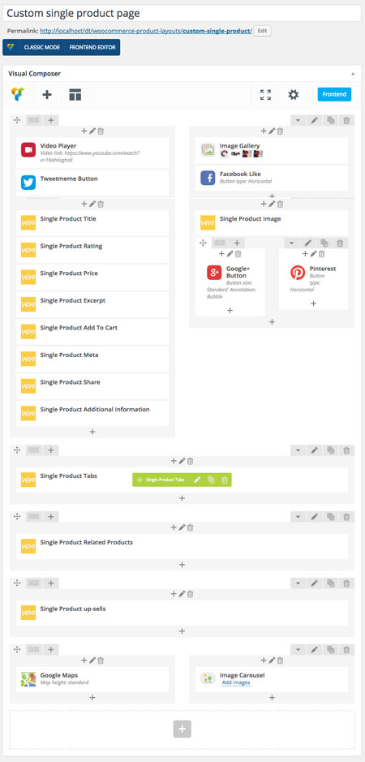The image size is (365, 762).
Task: Collapse the Visual Composer panel triangle
Action: (x=353, y=74)
